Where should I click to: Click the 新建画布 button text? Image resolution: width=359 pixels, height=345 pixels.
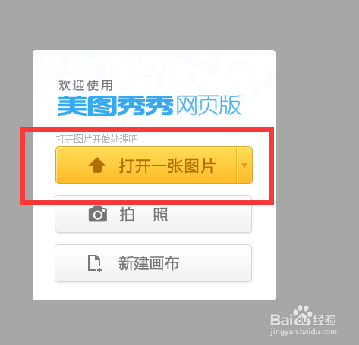(x=149, y=263)
